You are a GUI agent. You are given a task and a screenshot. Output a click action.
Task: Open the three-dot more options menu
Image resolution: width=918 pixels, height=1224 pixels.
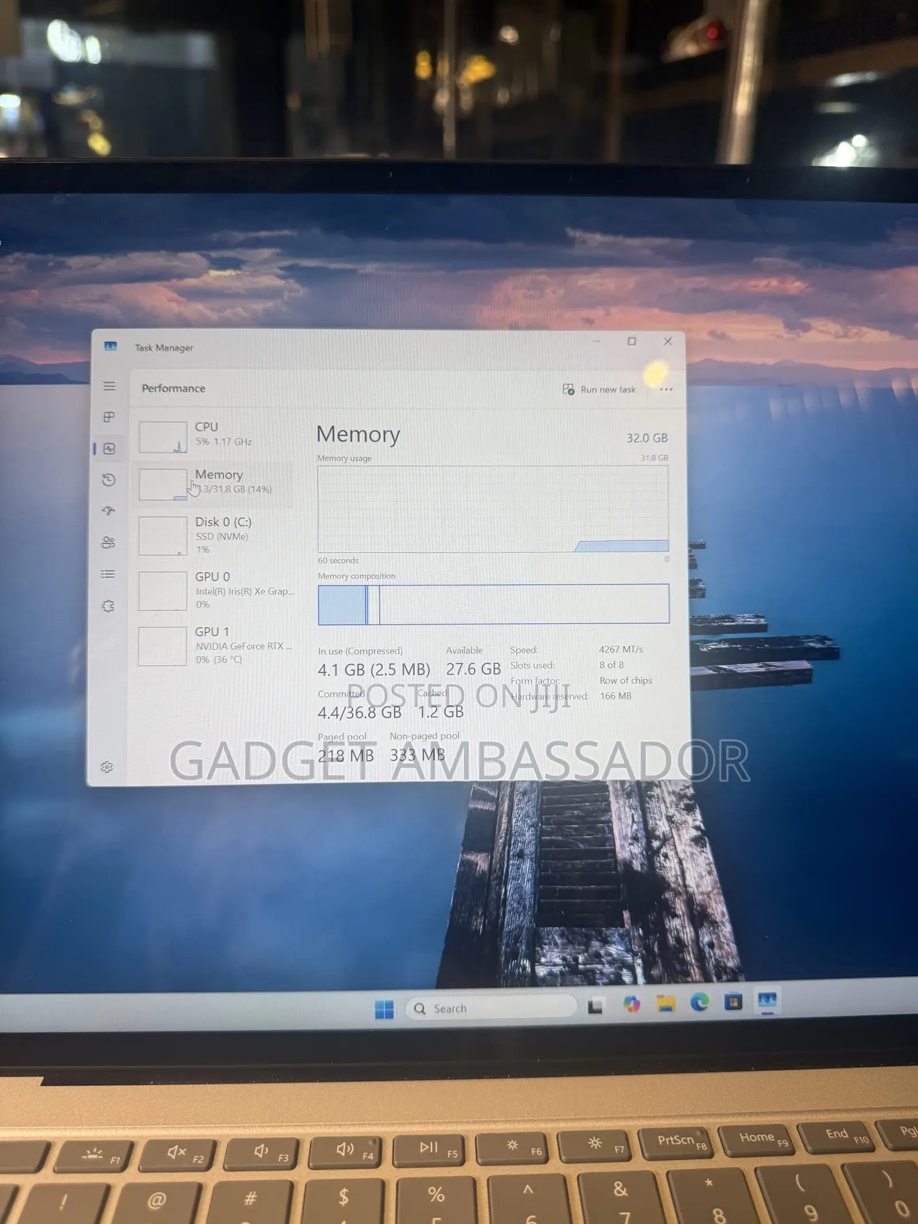point(666,389)
